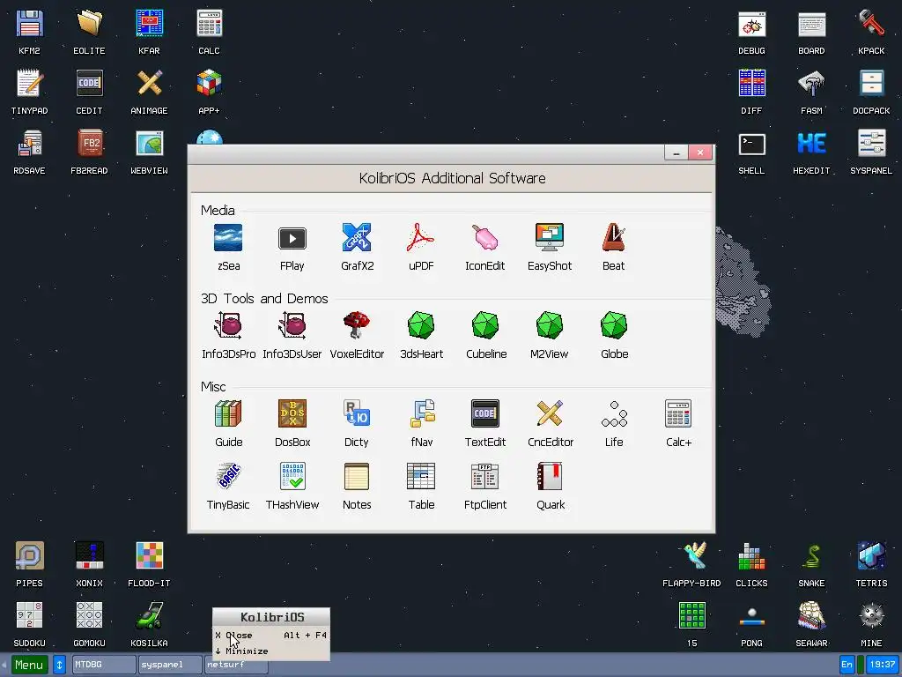
Task: Open IconEdit application
Action: 485,238
